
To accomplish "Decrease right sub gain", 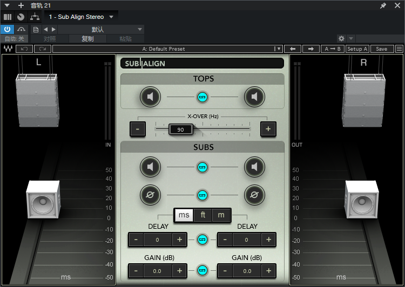I will click(225, 271).
